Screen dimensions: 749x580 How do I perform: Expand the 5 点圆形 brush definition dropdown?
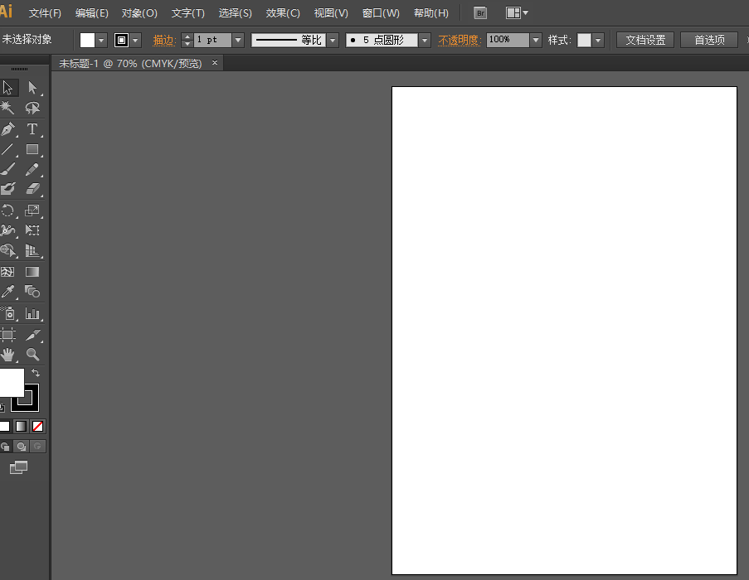(x=425, y=40)
